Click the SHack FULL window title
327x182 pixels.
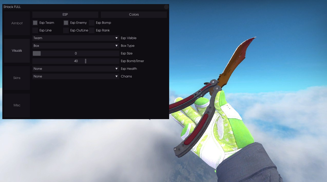coord(12,7)
